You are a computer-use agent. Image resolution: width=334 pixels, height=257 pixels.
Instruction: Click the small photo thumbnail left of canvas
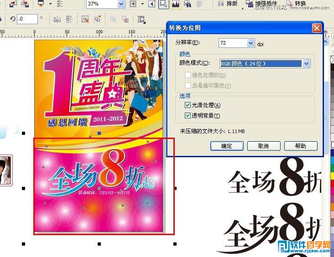click(x=6, y=170)
